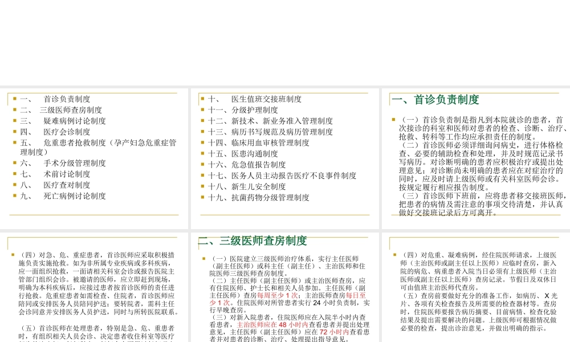
Task: Click the paragraph starting （二）首诊医师必须详细询问病史
Action: pyautogui.click(x=481, y=166)
